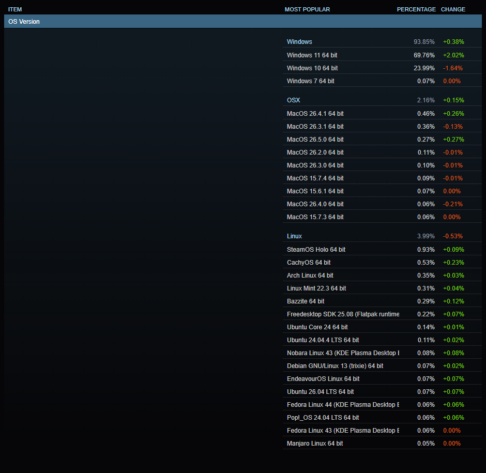
Task: Select the MacOS 15.7.3 64 bit row
Action: click(382, 217)
